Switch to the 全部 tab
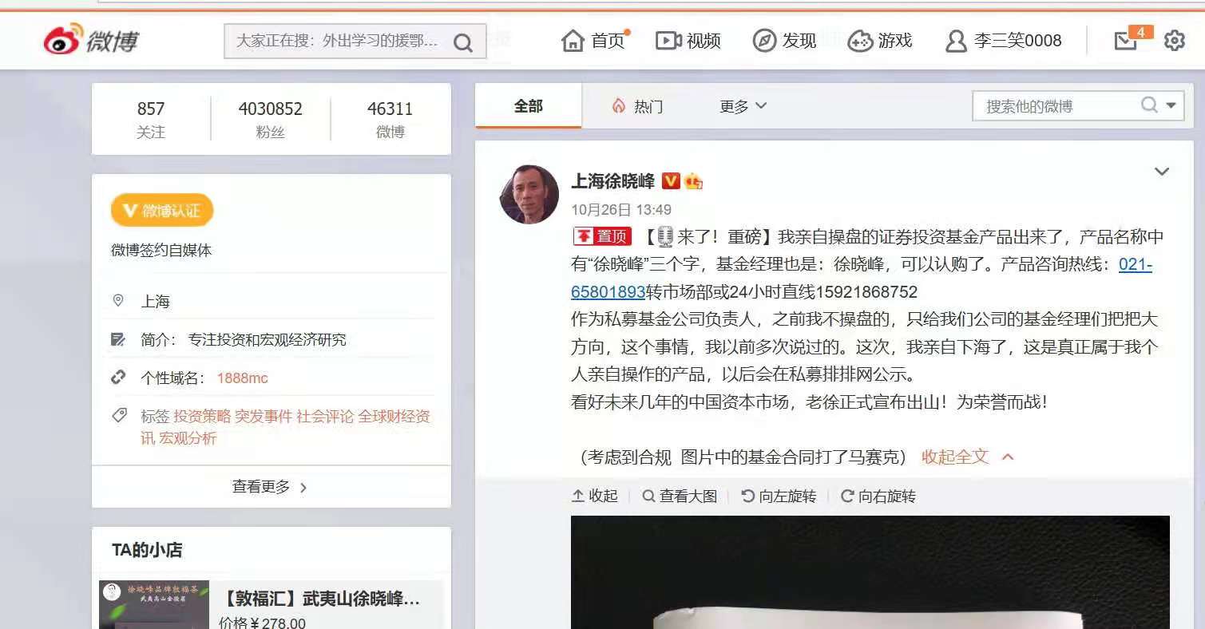The image size is (1205, 629). click(528, 106)
